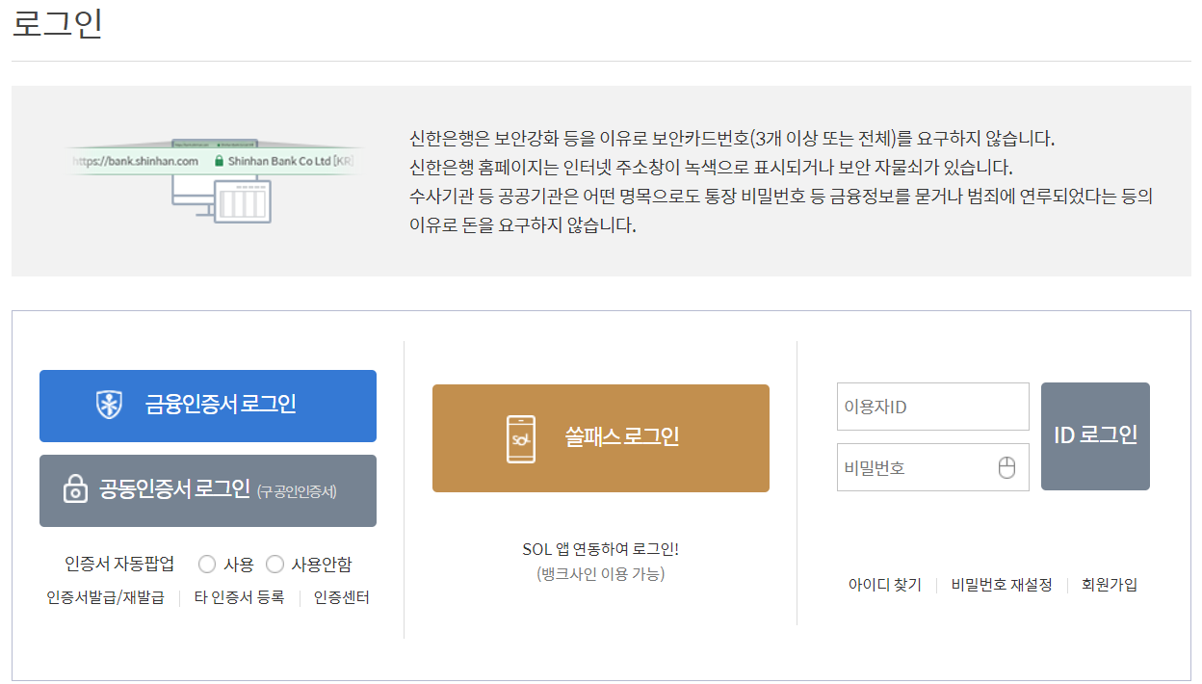Screen dimensions: 1202x684
Task: Click the SOL phone icon on 쏠패스 로그인
Action: pos(521,439)
